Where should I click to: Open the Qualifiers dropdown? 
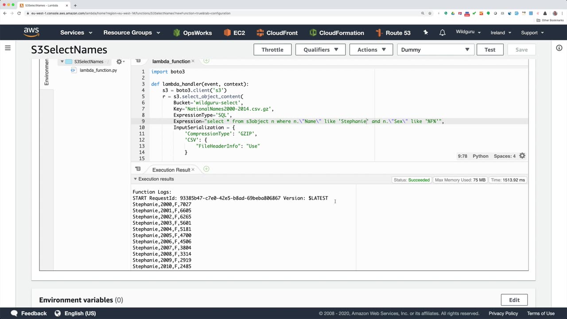click(x=320, y=50)
